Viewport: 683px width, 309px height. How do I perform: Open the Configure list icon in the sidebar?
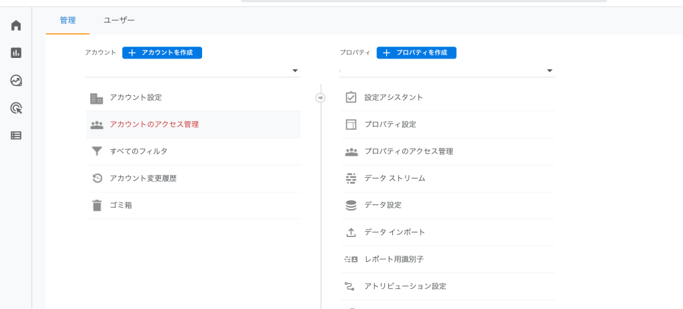[x=16, y=135]
